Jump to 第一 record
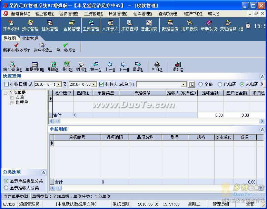The height and width of the screenshot is (209, 267). (x=95, y=66)
